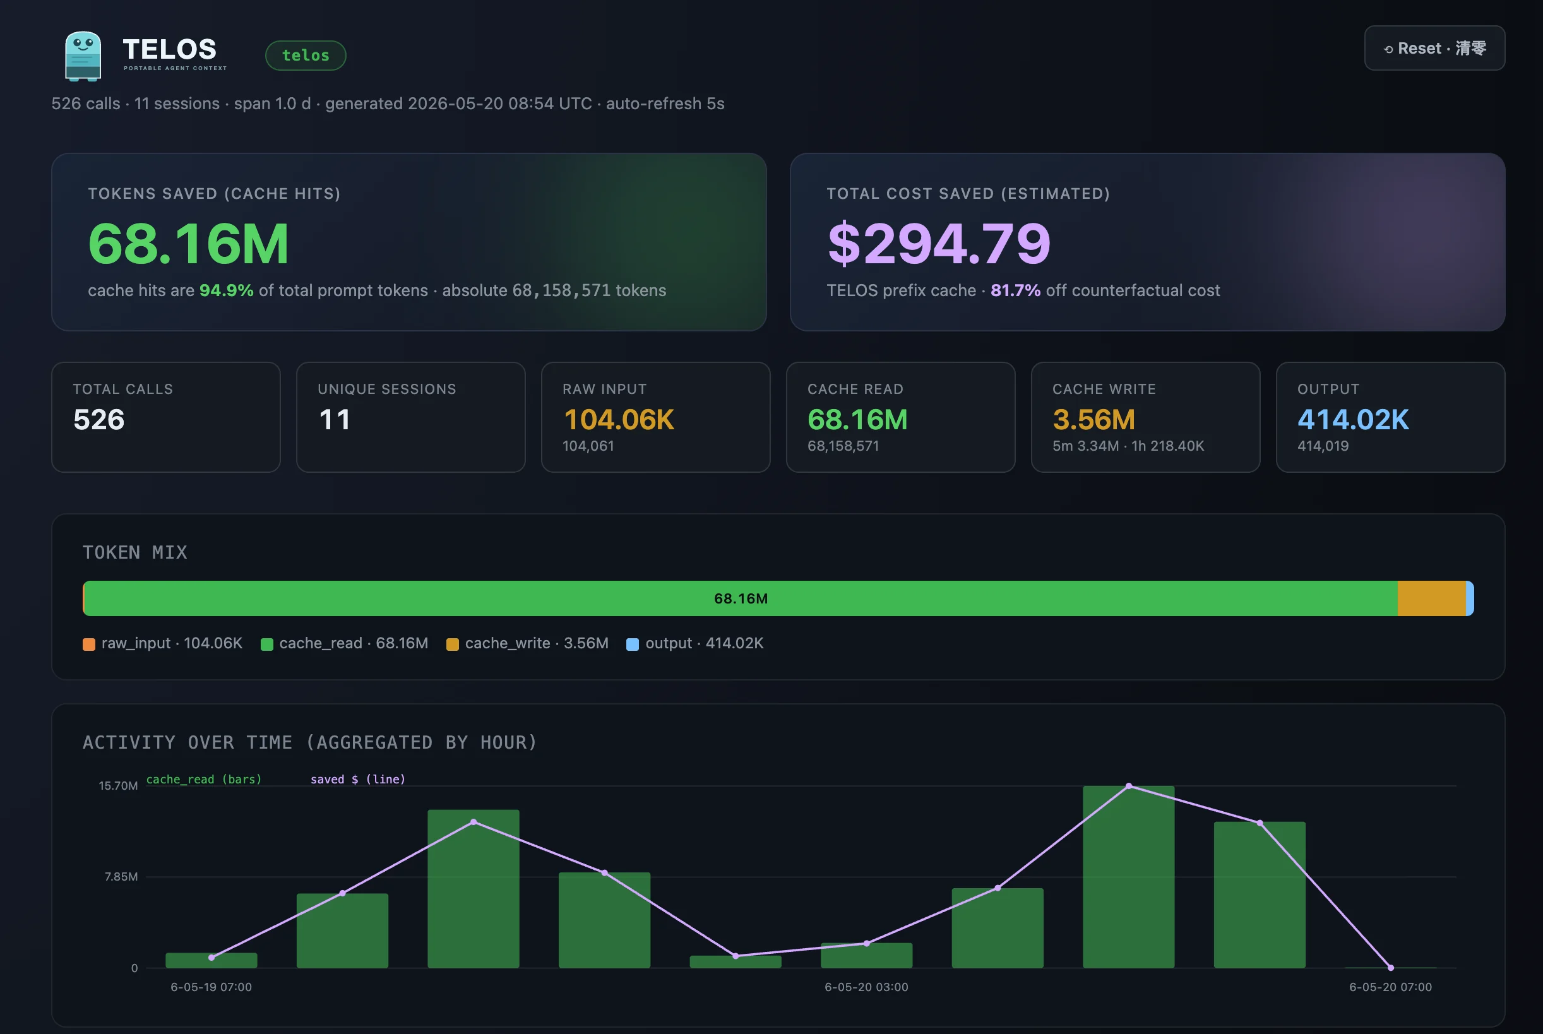Viewport: 1543px width, 1034px height.
Task: Click the OUTPUT value 414.02K
Action: click(1353, 419)
